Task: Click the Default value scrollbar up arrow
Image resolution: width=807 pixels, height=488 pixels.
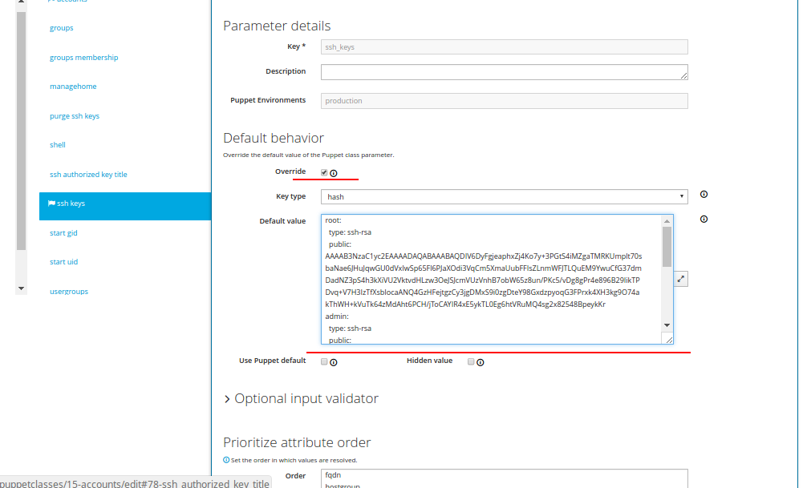Action: coord(667,221)
